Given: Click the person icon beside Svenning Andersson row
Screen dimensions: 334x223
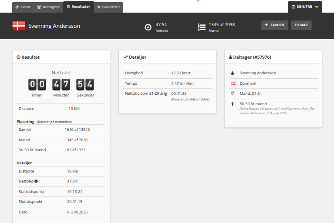Looking at the screenshot, I should 233,73.
